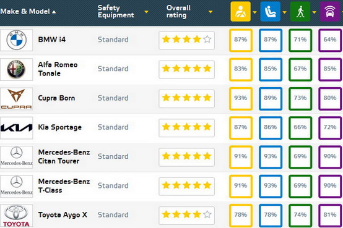
Task: Click the 93% adult score for Cupra Born
Action: 241,99
